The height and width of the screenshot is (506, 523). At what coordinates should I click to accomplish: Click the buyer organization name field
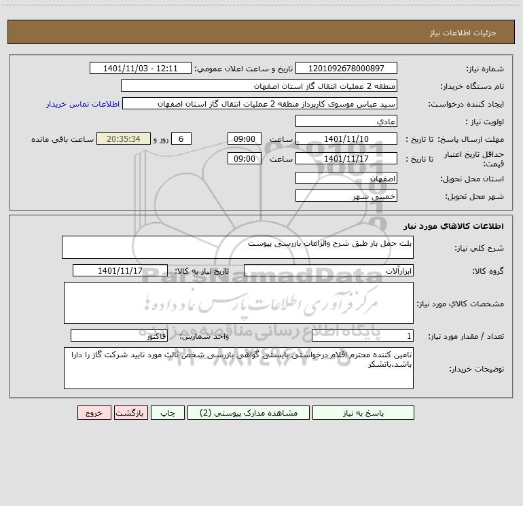pos(259,86)
